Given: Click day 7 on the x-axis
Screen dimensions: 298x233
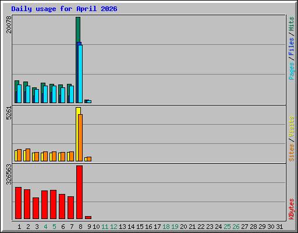Looking at the screenshot, I should tap(72, 227).
